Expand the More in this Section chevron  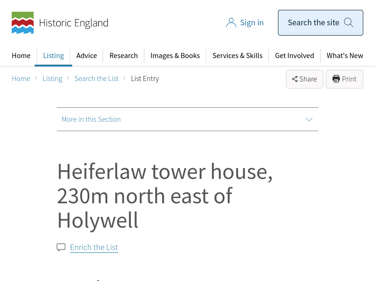click(x=309, y=119)
